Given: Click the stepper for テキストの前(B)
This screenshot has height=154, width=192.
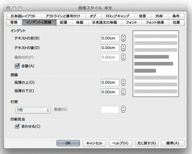Looking at the screenshot, I should (x=123, y=38).
